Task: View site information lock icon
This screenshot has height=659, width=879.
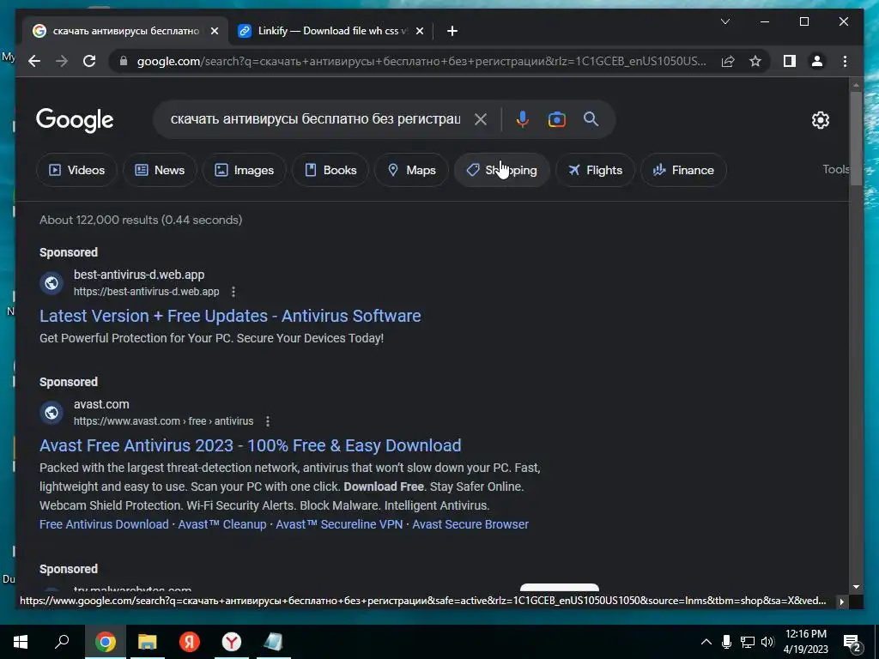Action: (124, 61)
